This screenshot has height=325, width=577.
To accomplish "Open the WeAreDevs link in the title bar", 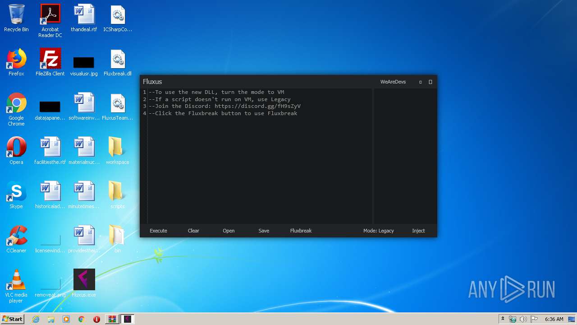I will 393,82.
